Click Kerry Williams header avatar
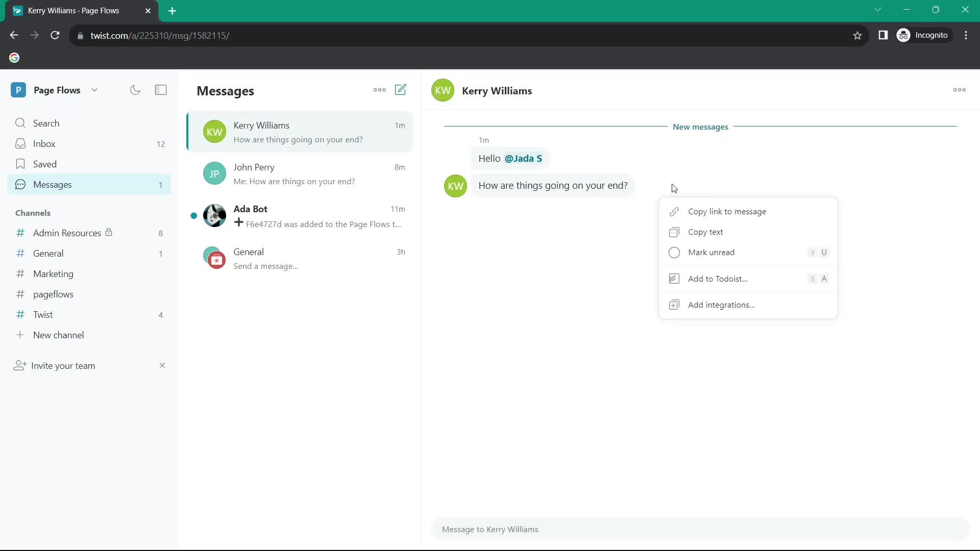Screen dimensions: 980x551 (443, 90)
